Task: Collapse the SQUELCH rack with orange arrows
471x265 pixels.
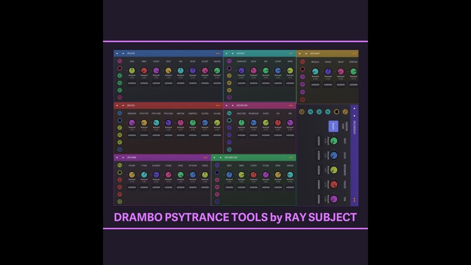Action: (354, 200)
